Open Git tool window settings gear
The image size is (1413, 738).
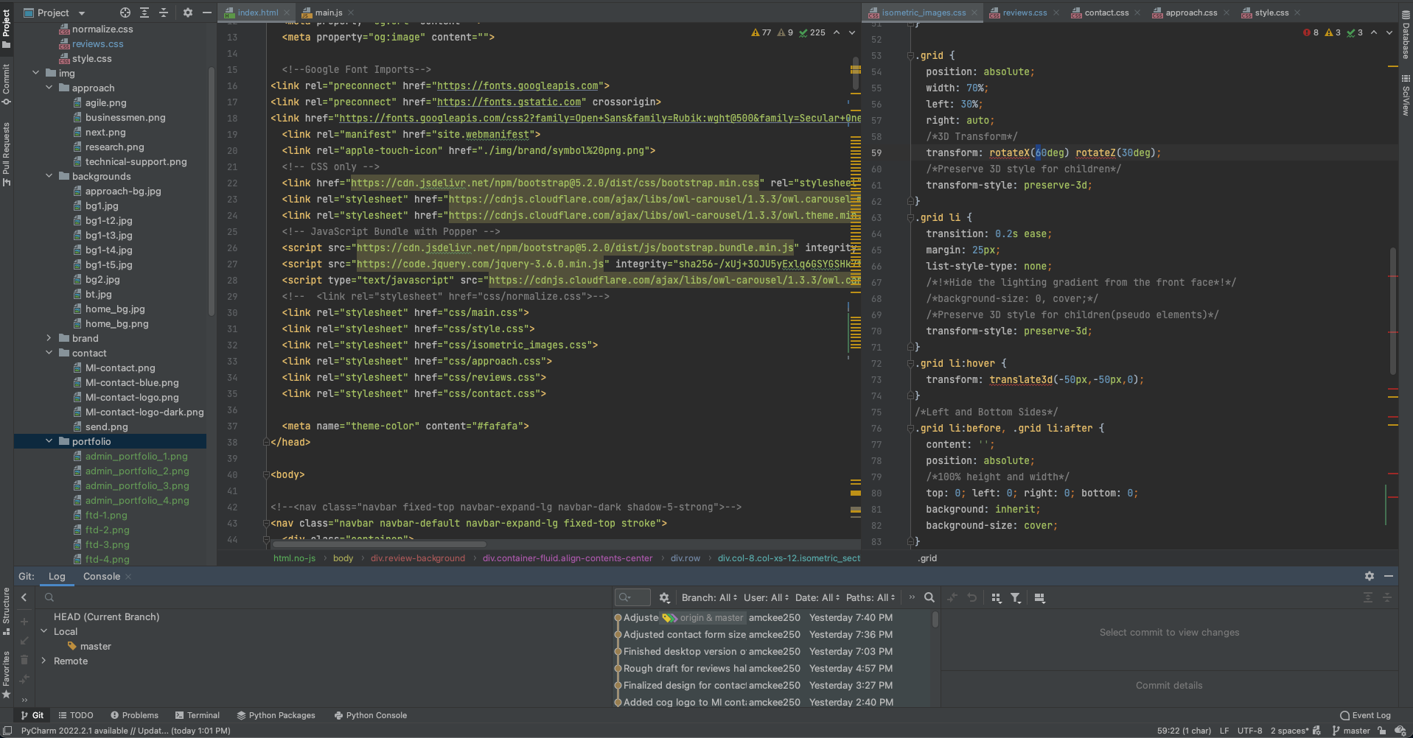point(1369,576)
